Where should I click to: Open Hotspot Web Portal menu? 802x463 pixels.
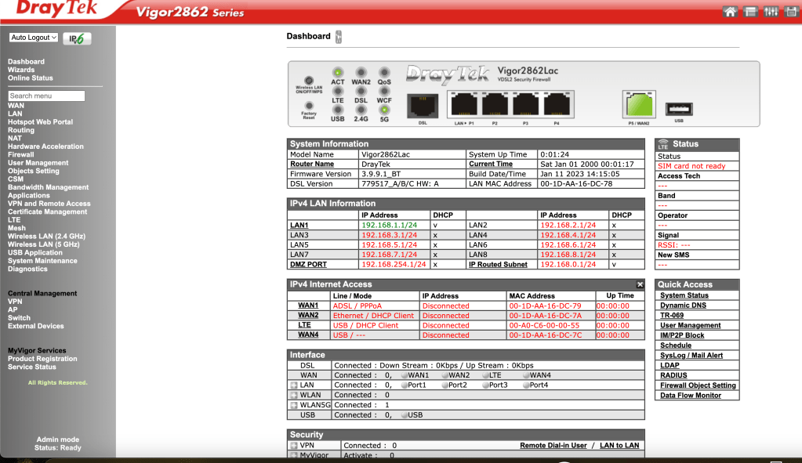click(41, 121)
